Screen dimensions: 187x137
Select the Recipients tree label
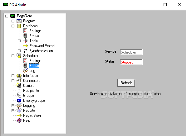point(31,91)
